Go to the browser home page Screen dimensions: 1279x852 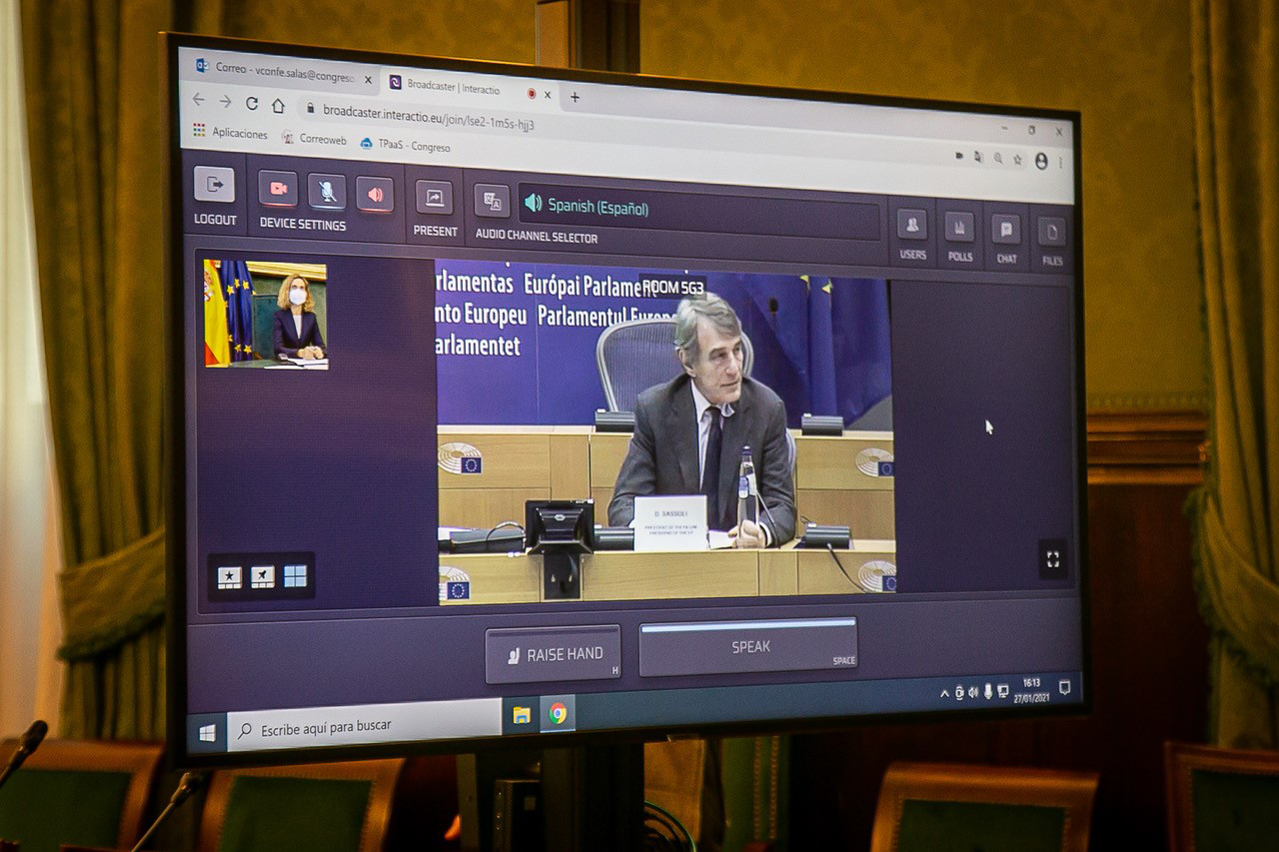279,105
